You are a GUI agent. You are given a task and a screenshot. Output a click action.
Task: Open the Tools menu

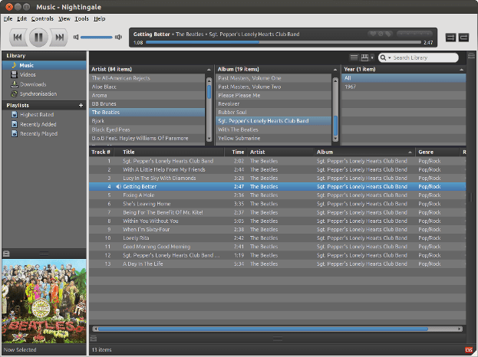point(81,18)
